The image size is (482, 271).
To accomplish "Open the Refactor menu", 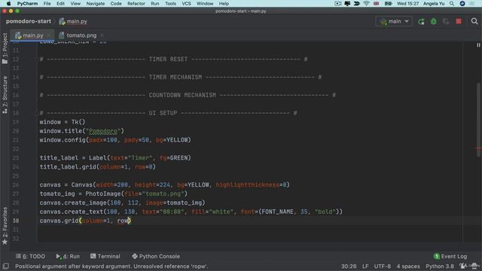I will (136, 4).
